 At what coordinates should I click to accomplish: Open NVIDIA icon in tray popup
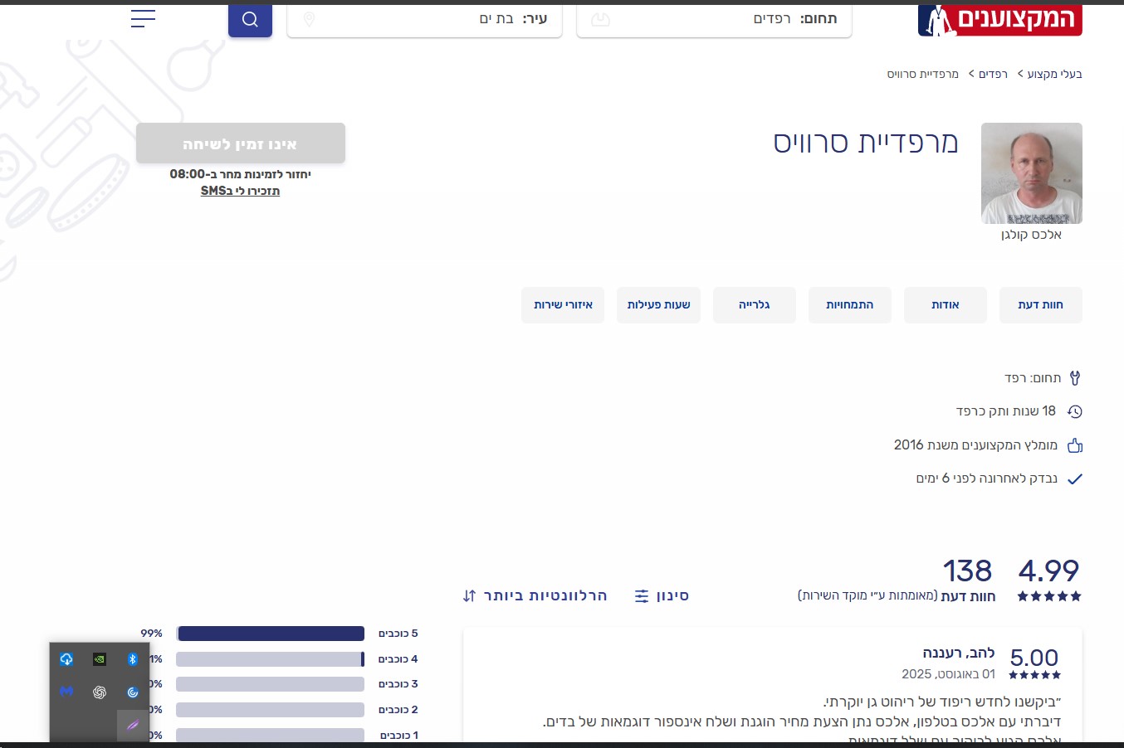[x=100, y=659]
